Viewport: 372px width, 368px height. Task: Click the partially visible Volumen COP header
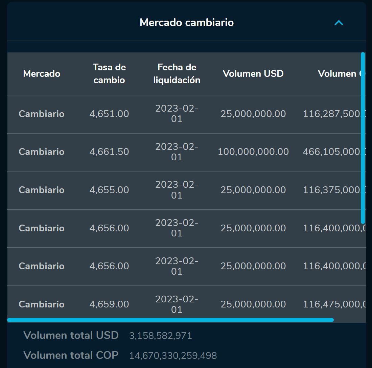pyautogui.click(x=338, y=73)
